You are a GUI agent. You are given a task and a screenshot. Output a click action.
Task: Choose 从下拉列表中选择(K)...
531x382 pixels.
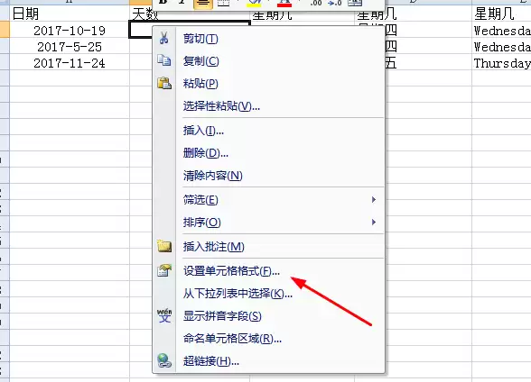click(x=238, y=294)
